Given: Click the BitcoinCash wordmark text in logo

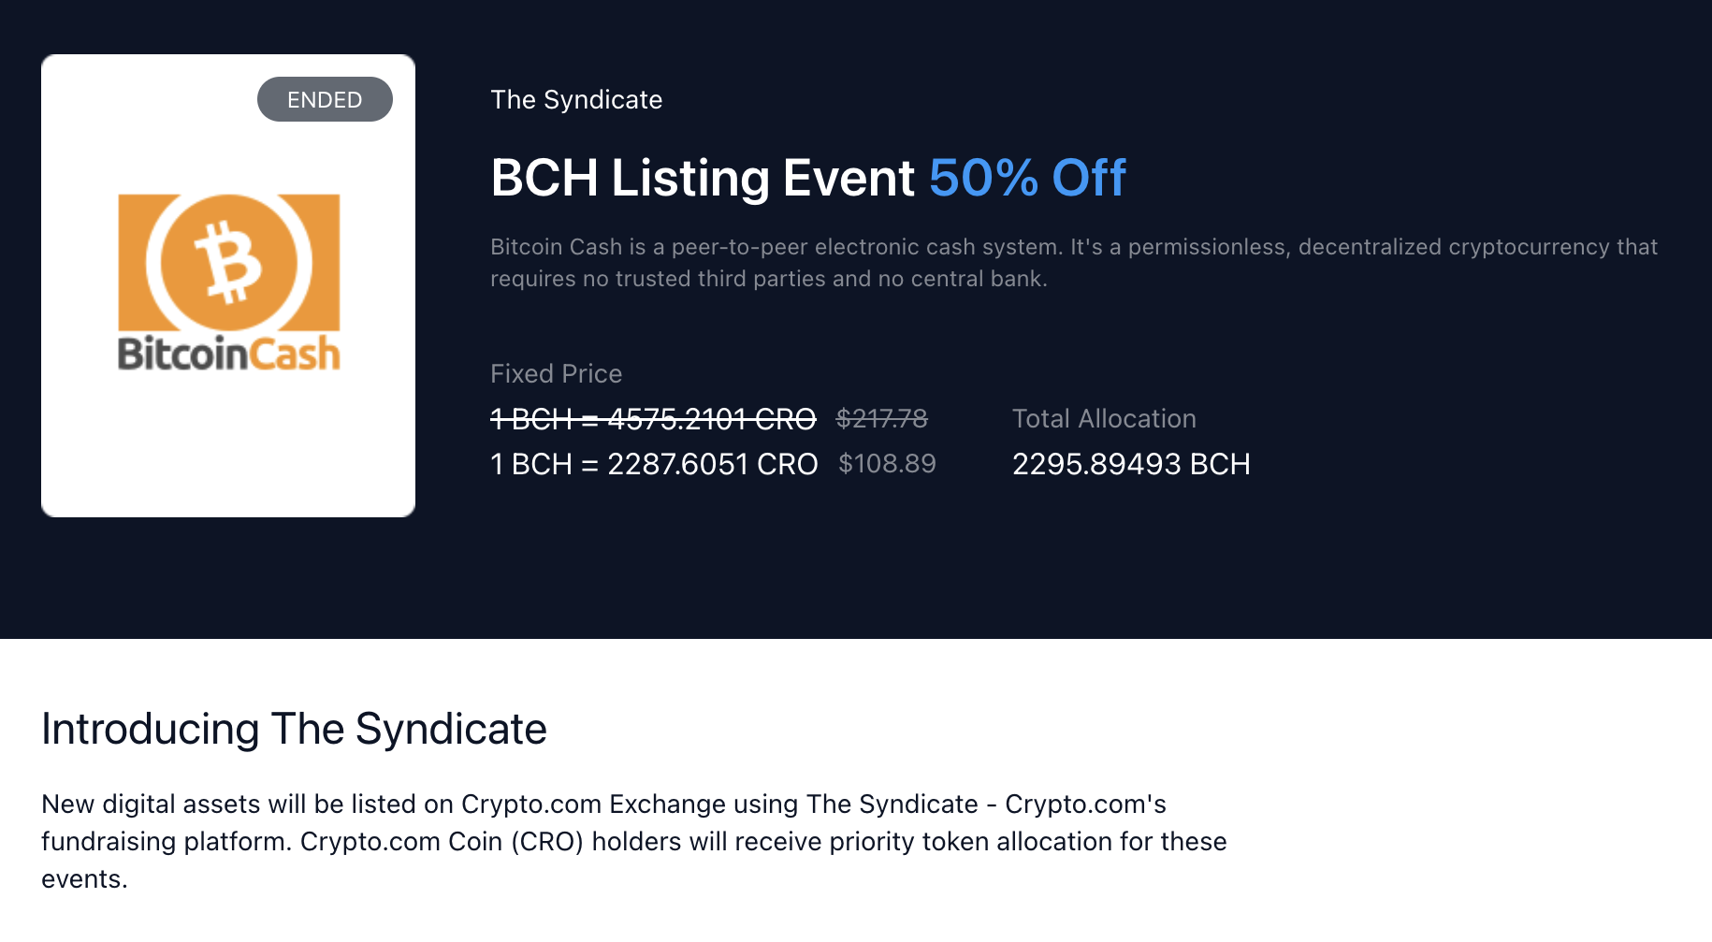Looking at the screenshot, I should pos(229,354).
